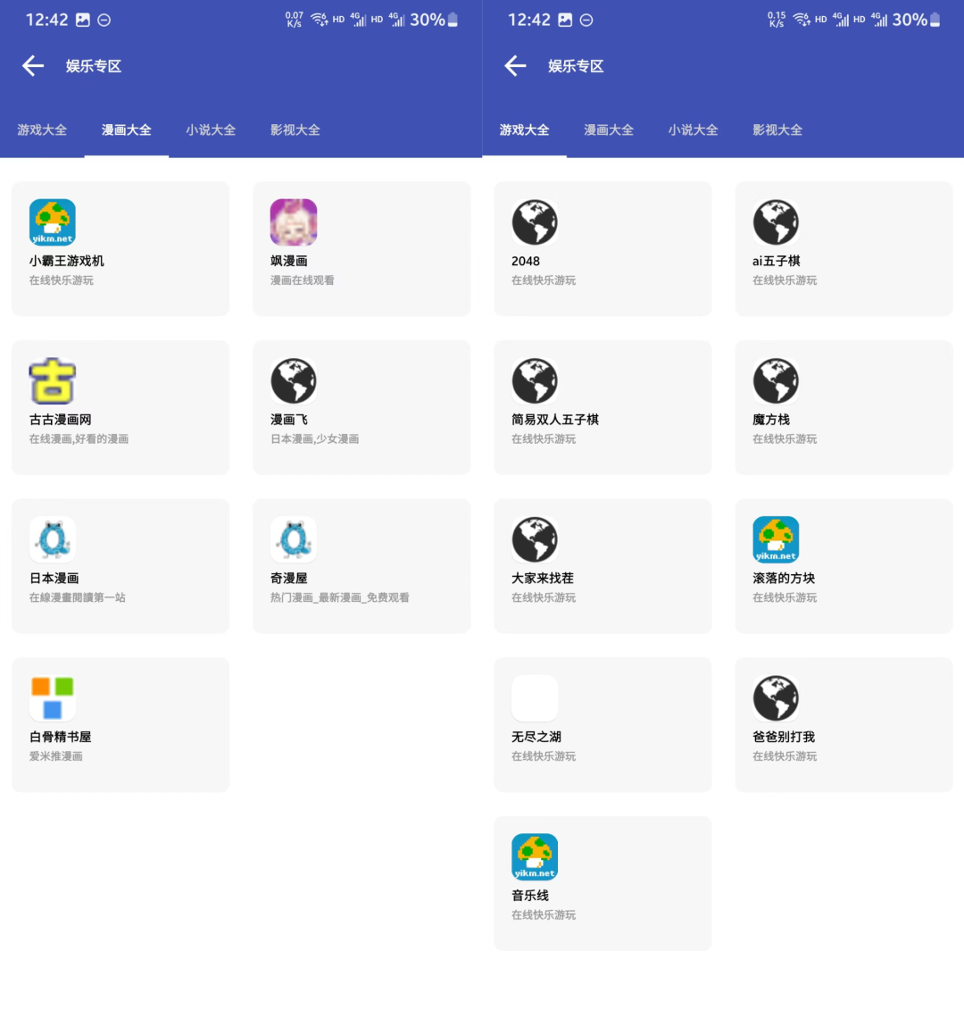Image resolution: width=964 pixels, height=1035 pixels.
Task: Open the 无尽之湖 blank white icon
Action: pos(534,697)
